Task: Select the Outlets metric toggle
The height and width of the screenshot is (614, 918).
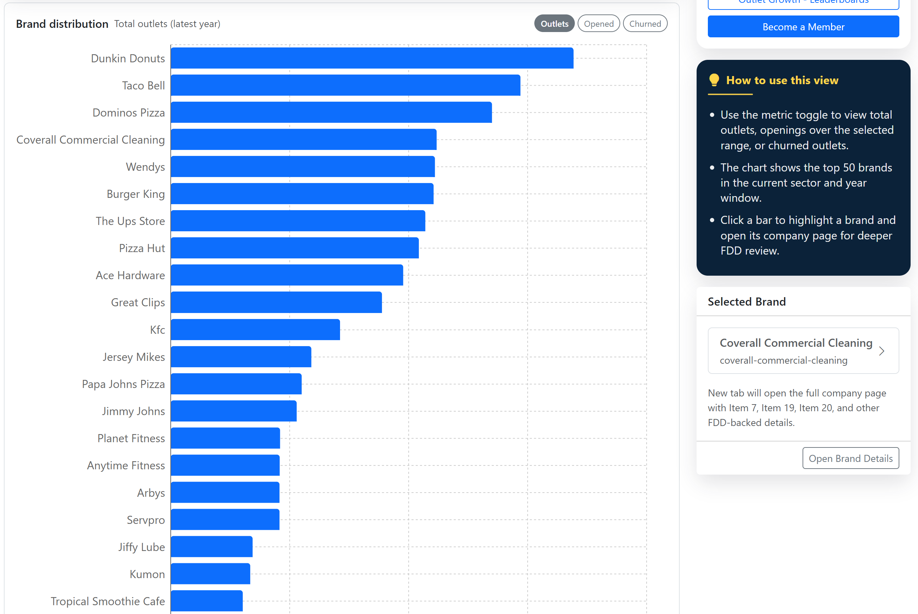Action: pyautogui.click(x=554, y=23)
